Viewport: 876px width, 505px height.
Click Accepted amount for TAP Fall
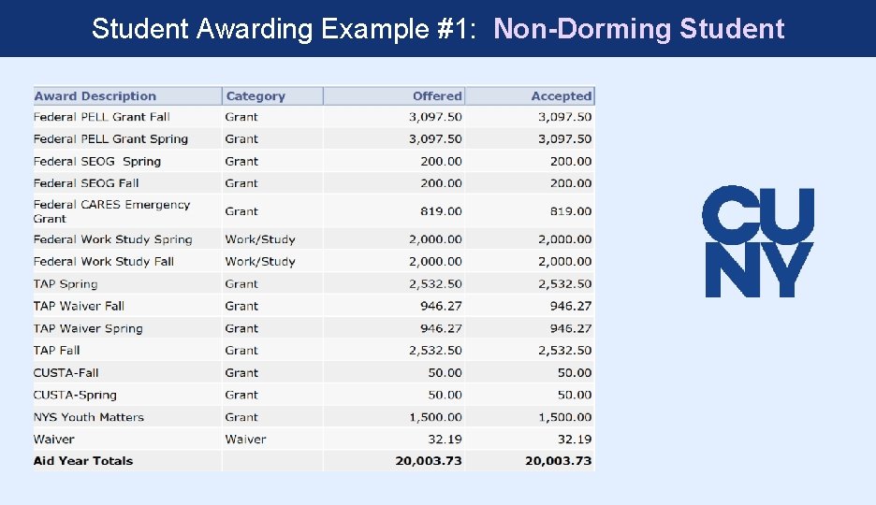pos(565,351)
